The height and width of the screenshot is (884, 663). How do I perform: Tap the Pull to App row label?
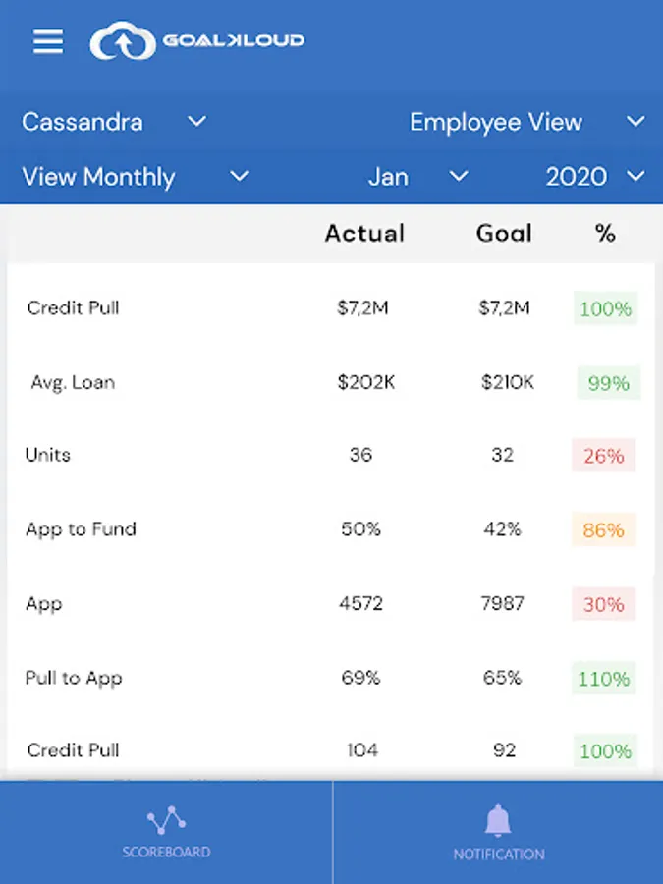74,678
